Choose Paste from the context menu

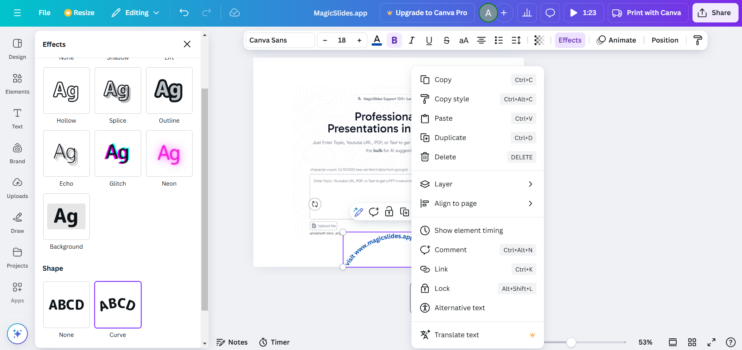478,118
